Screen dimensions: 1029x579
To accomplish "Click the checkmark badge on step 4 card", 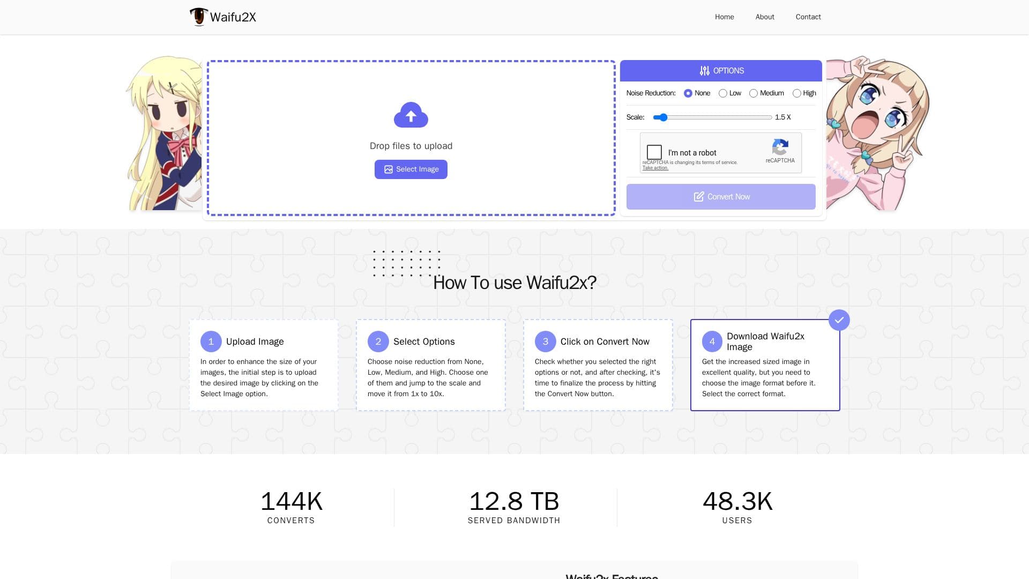I will pyautogui.click(x=839, y=320).
